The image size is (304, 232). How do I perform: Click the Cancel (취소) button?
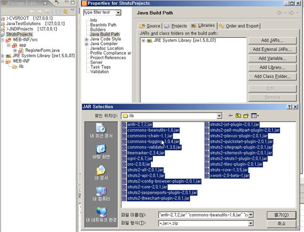click(282, 223)
